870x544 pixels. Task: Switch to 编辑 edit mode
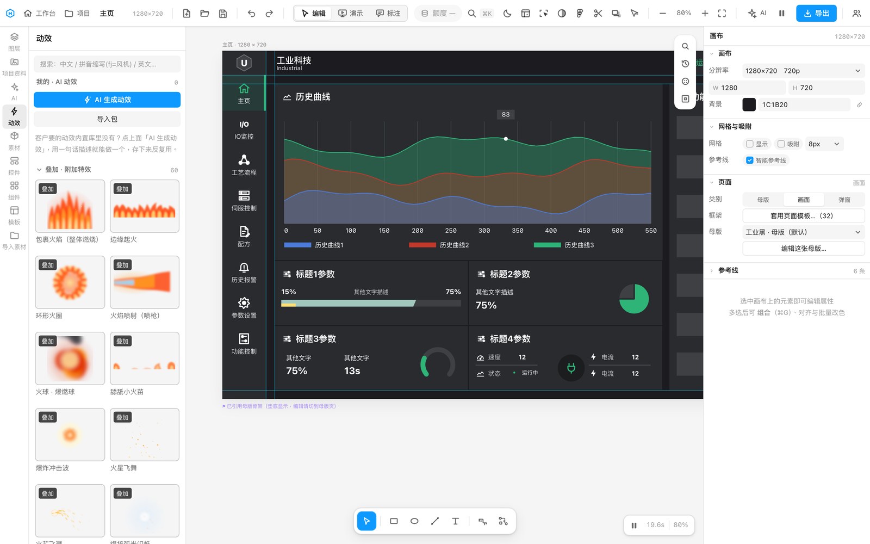click(x=314, y=13)
